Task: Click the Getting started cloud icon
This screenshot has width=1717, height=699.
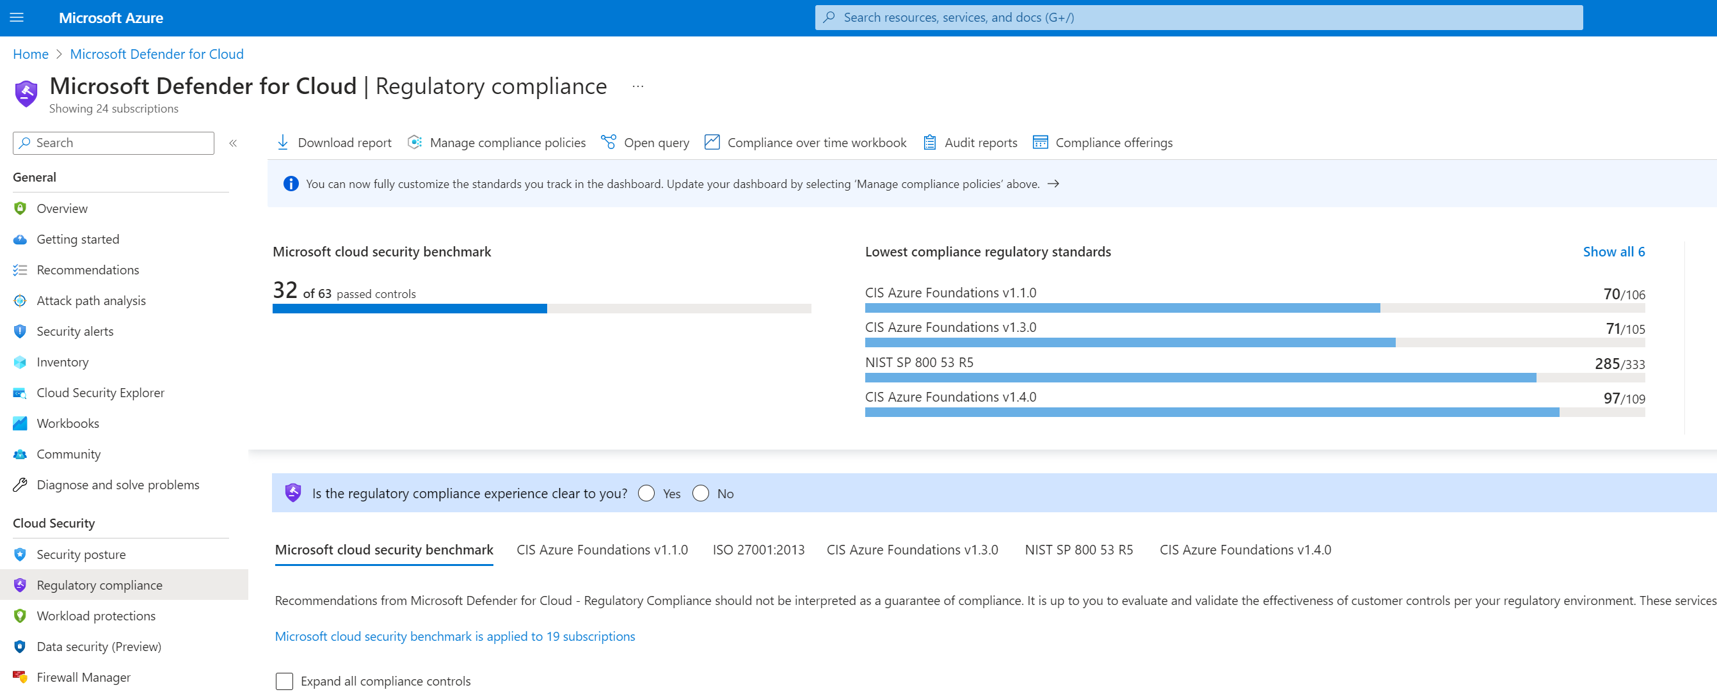Action: click(20, 239)
